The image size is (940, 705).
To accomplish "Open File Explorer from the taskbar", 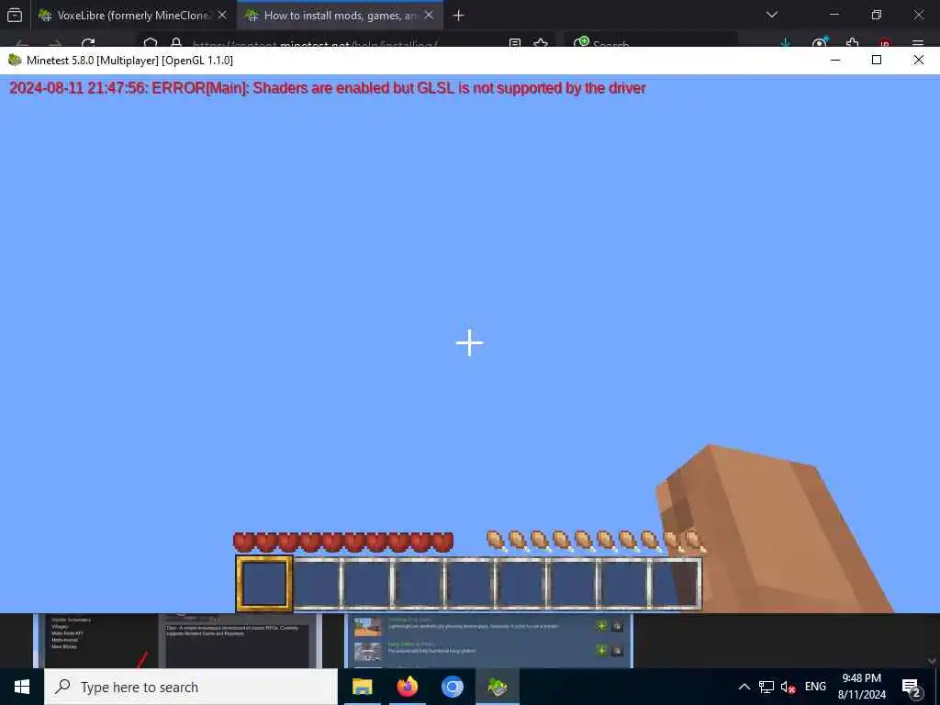I will (362, 687).
